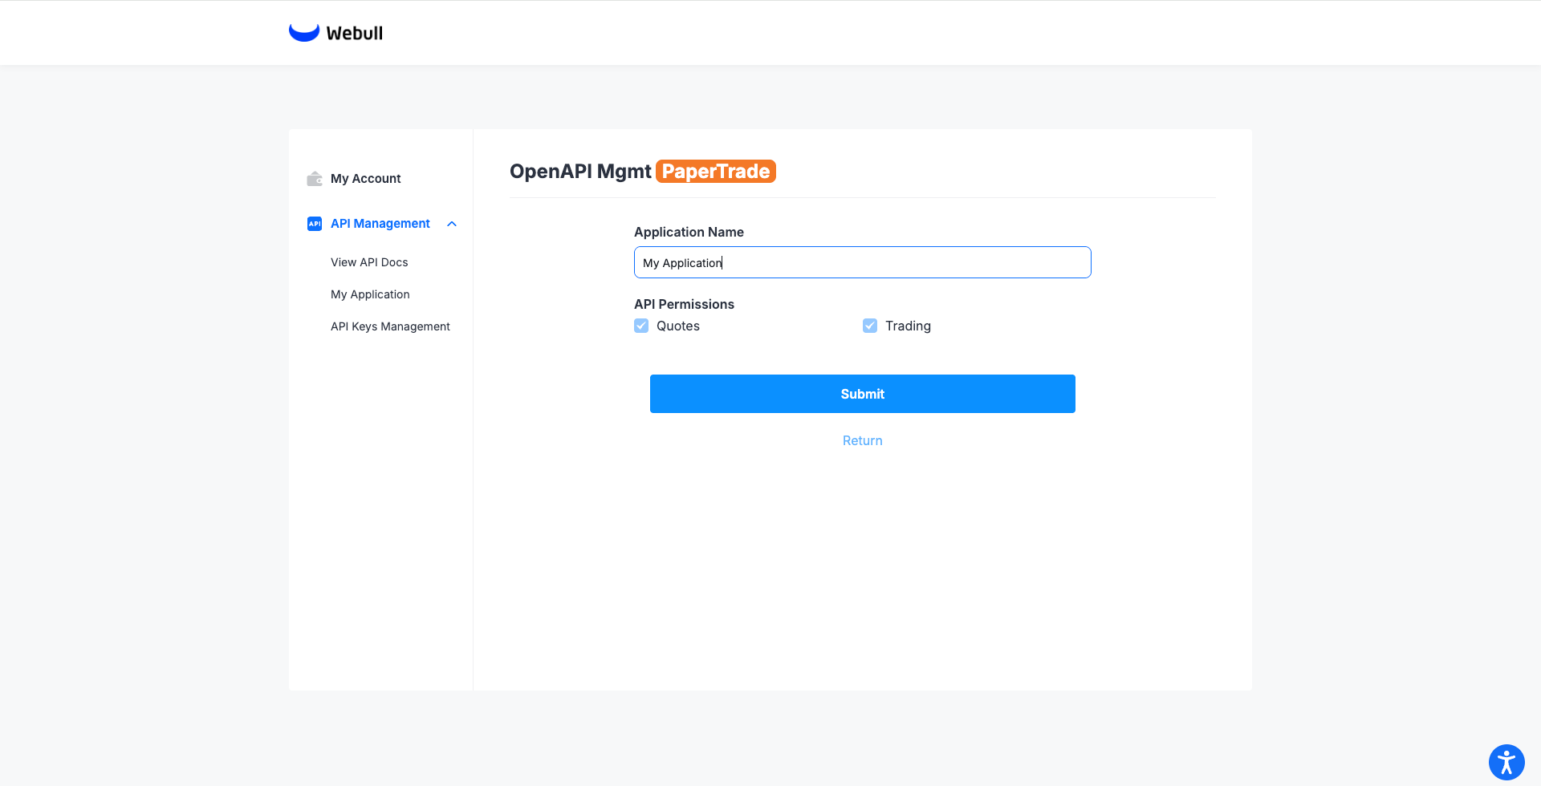Open My Account in sidebar
Viewport: 1541px width, 786px height.
click(x=365, y=179)
